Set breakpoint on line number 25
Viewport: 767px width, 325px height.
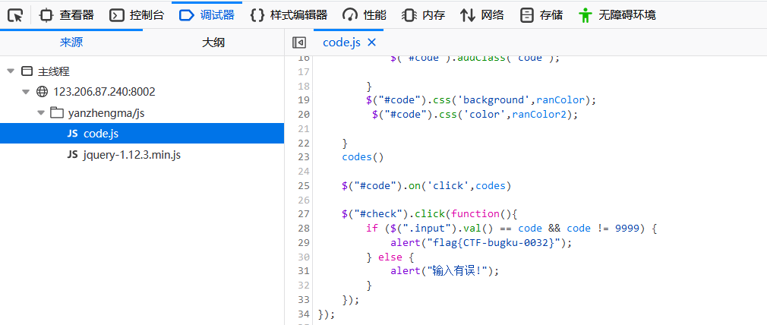tap(304, 186)
